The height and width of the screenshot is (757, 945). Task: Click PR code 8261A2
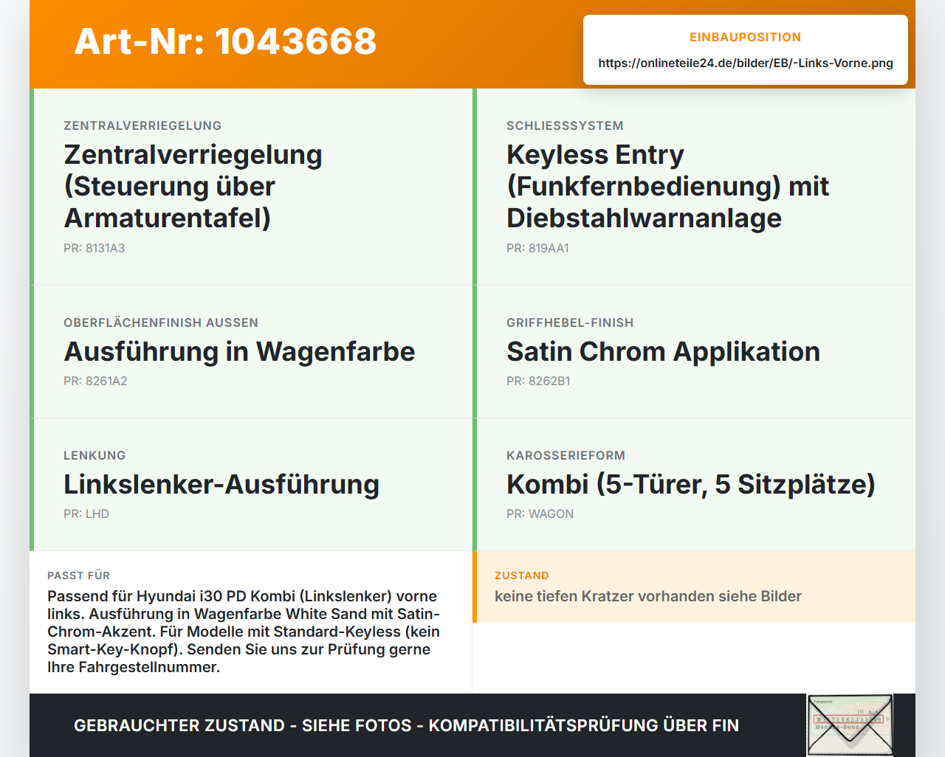(95, 381)
